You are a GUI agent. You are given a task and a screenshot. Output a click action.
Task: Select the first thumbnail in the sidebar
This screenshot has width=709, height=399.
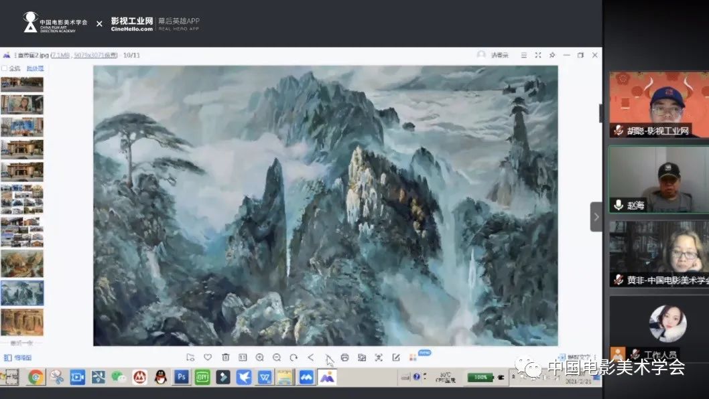coord(22,84)
